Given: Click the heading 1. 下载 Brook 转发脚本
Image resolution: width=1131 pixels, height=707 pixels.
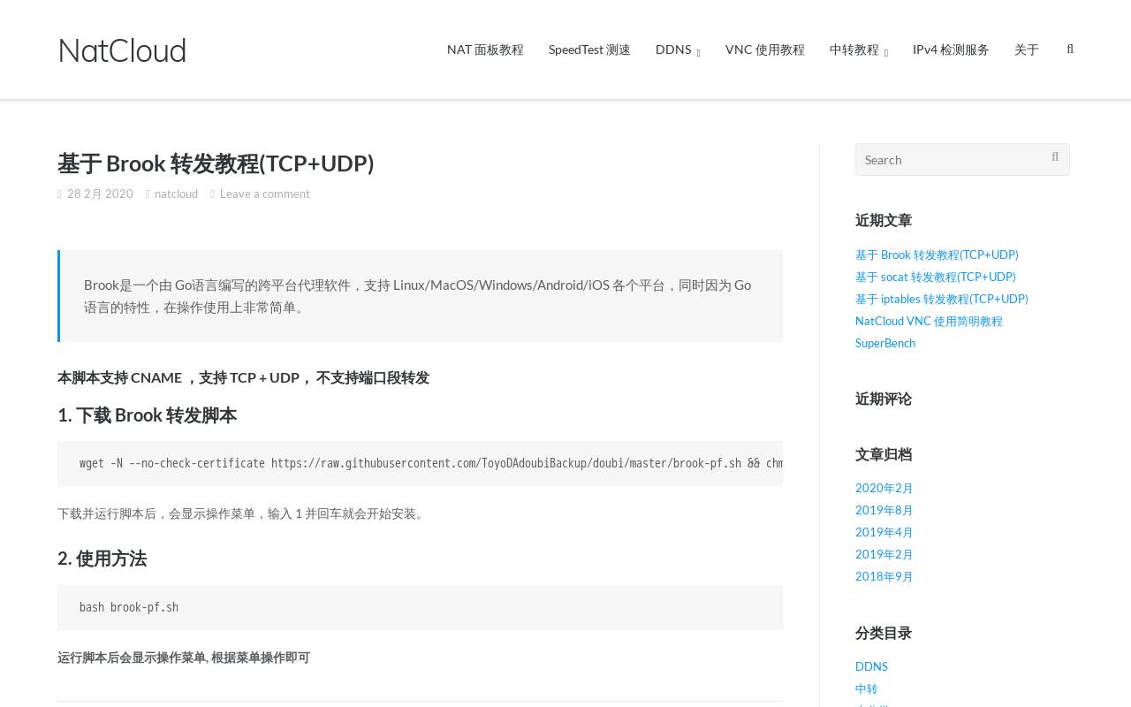Looking at the screenshot, I should (x=147, y=415).
